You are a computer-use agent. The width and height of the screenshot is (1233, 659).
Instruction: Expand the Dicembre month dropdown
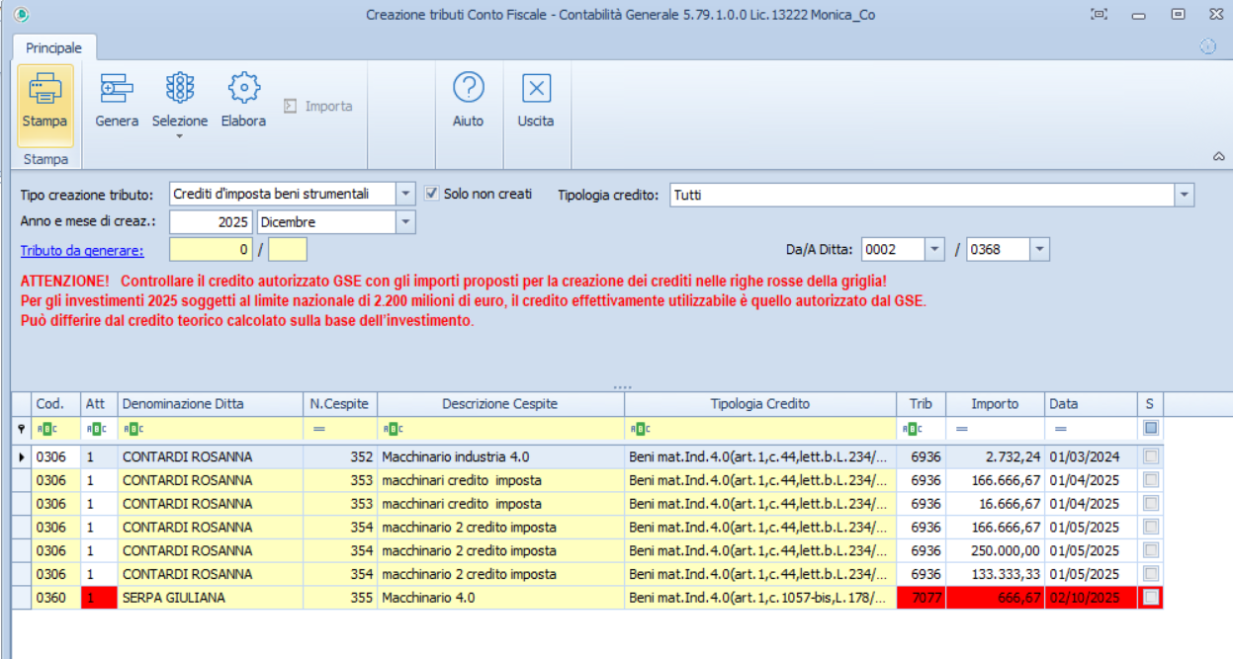click(405, 222)
